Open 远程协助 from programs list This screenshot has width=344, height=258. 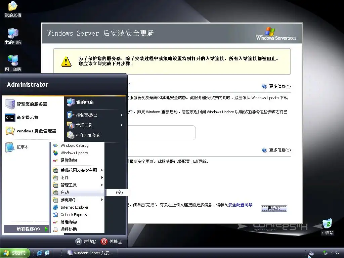[78, 229]
